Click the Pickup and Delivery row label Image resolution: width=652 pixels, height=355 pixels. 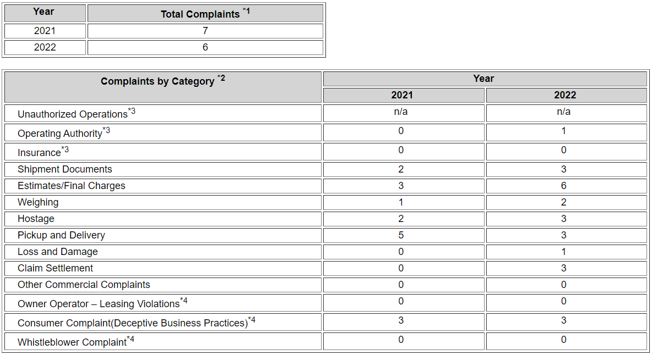(x=61, y=235)
